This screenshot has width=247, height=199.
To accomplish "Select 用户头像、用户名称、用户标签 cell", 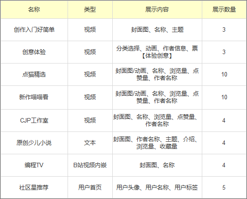I will 157,187.
